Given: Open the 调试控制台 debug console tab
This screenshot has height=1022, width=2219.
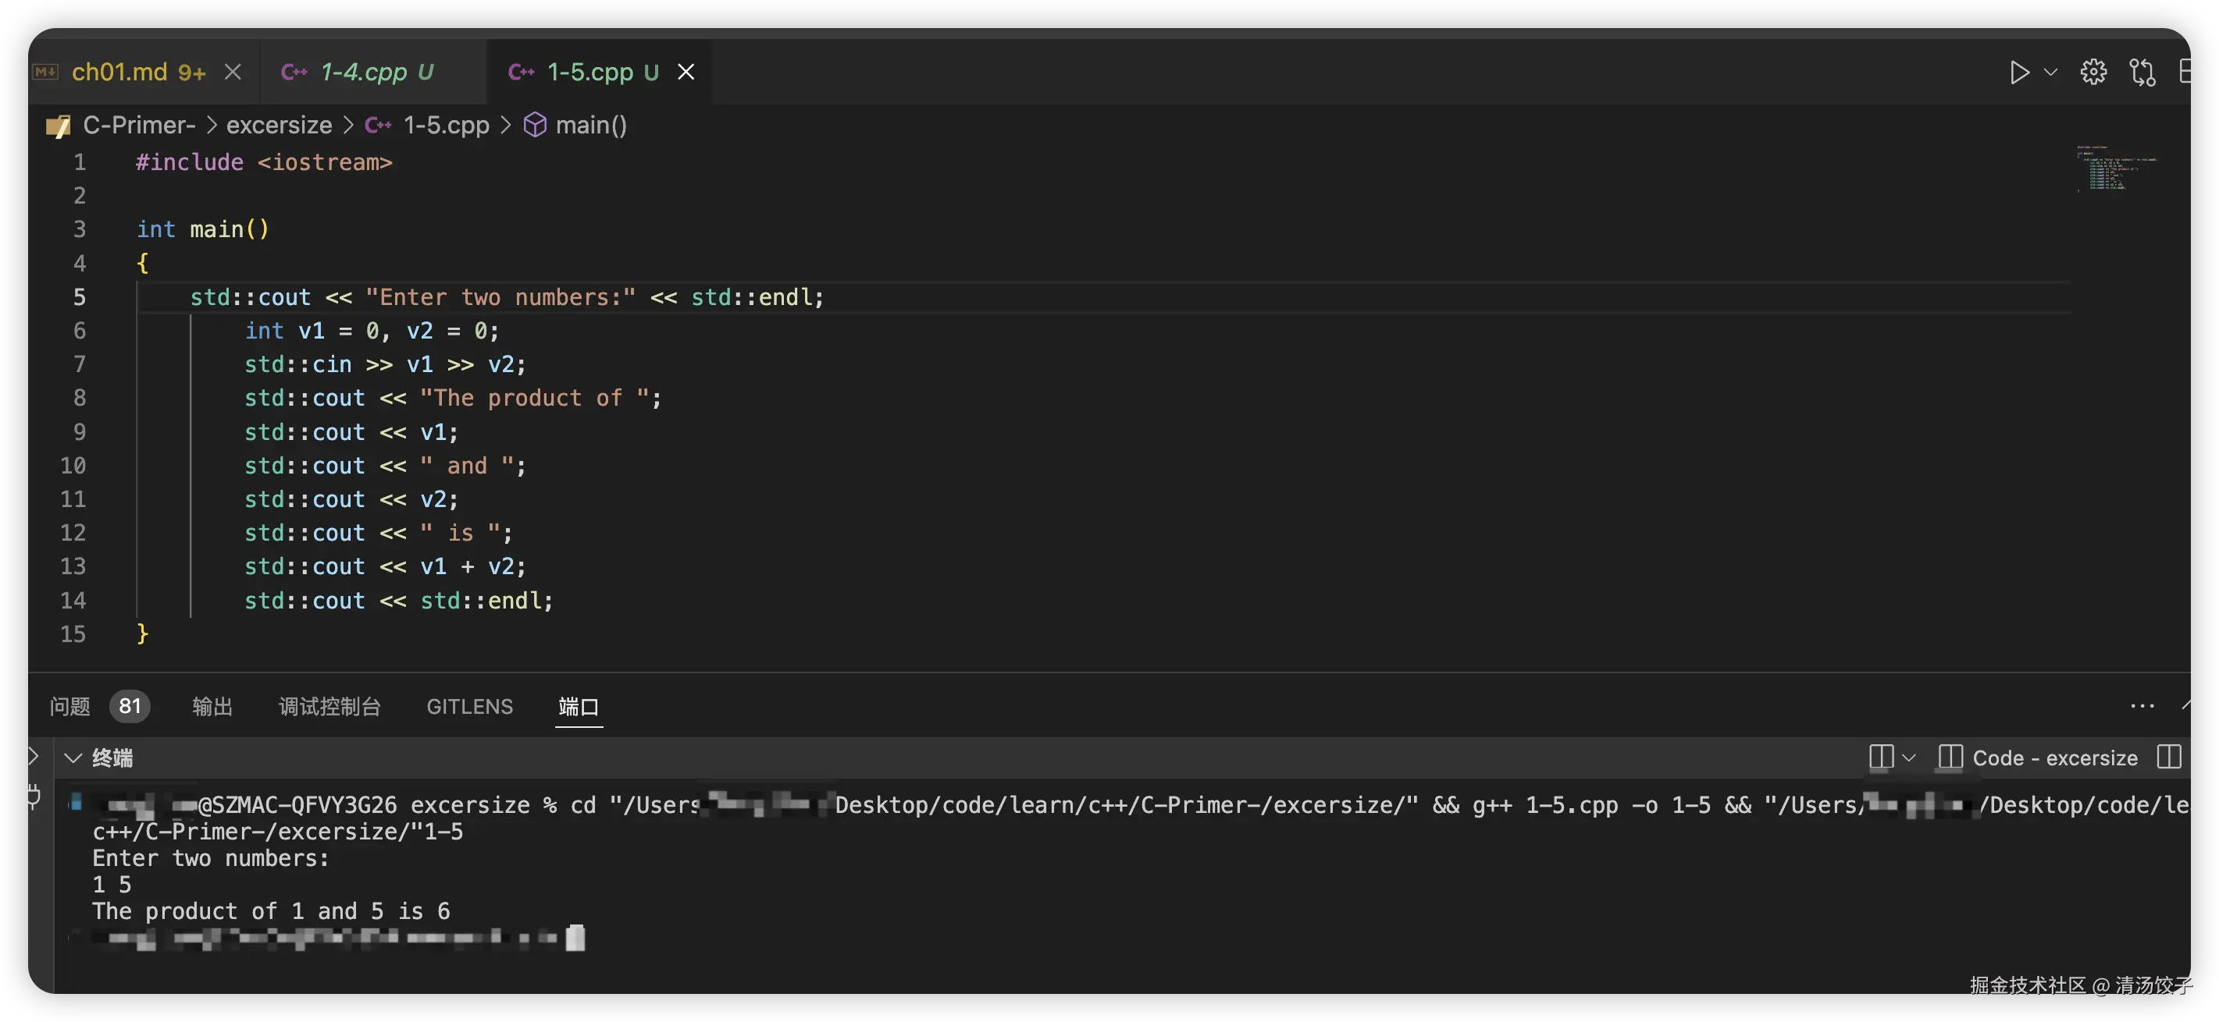Looking at the screenshot, I should (x=330, y=707).
